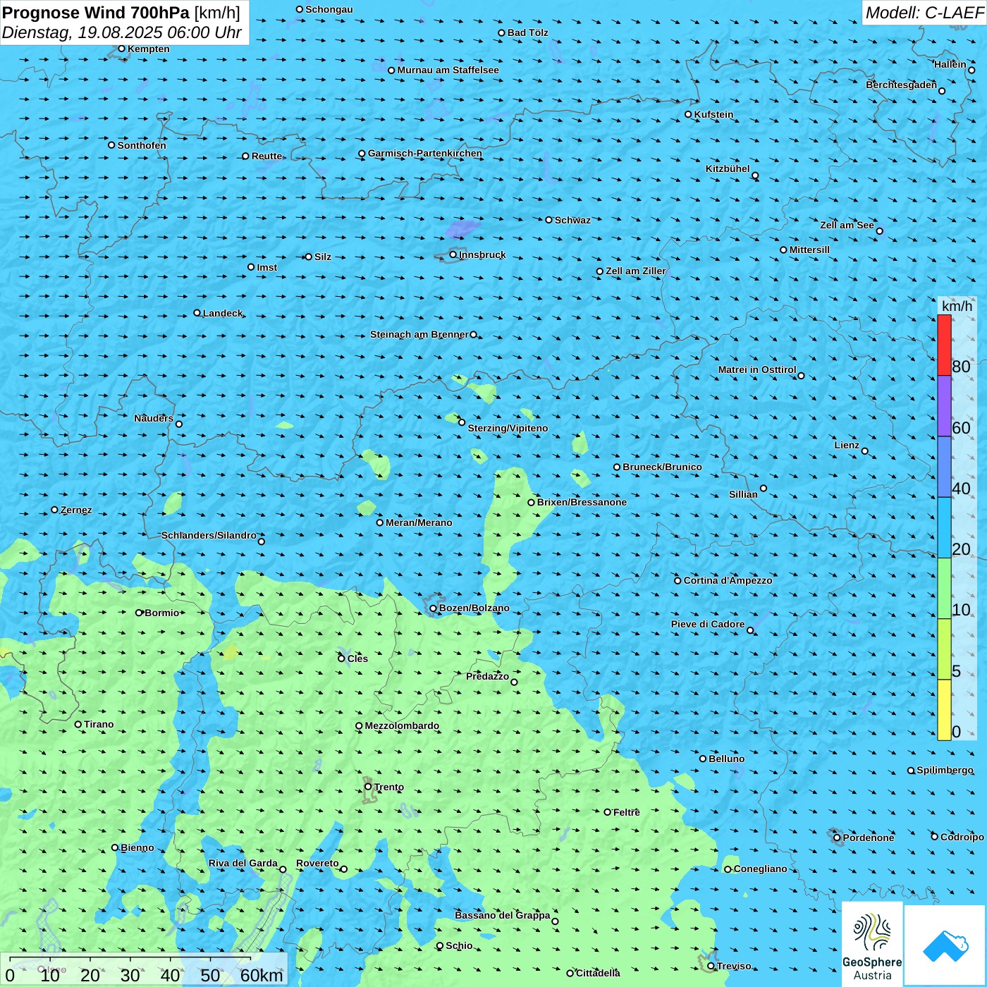Image resolution: width=987 pixels, height=987 pixels.
Task: Click the 'Sterzing/Vipiteno' label
Action: (x=508, y=428)
